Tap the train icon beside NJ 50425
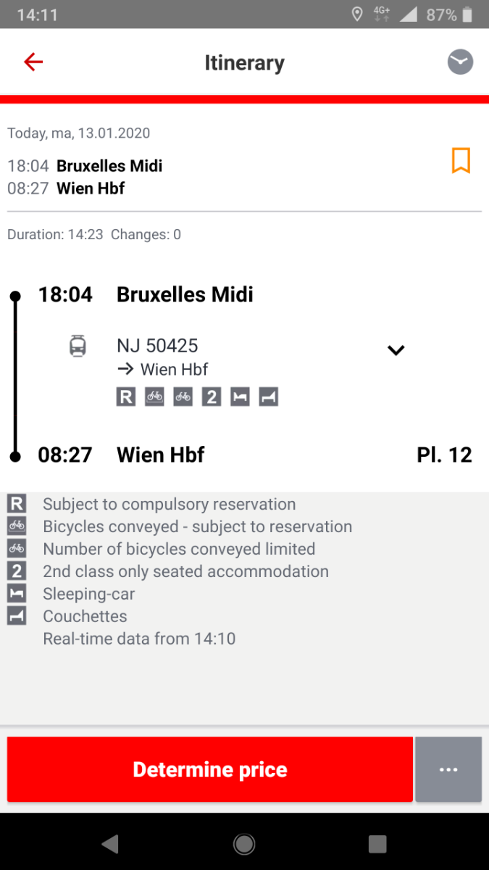This screenshot has height=870, width=489. (78, 346)
